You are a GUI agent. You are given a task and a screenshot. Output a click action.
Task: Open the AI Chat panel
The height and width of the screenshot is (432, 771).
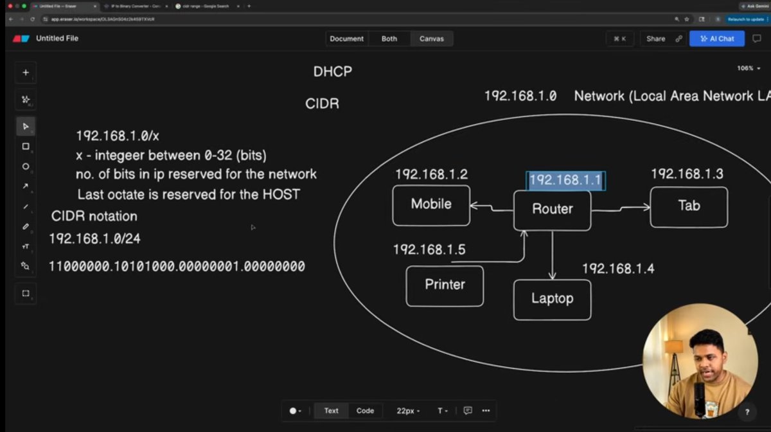[717, 39]
